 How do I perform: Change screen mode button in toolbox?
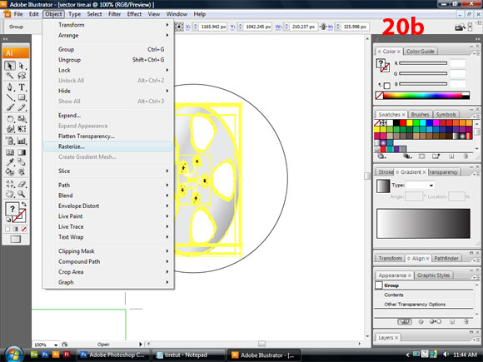point(15,239)
